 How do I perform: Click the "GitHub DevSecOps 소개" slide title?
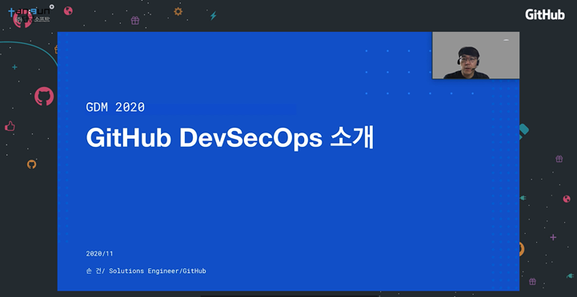[230, 137]
